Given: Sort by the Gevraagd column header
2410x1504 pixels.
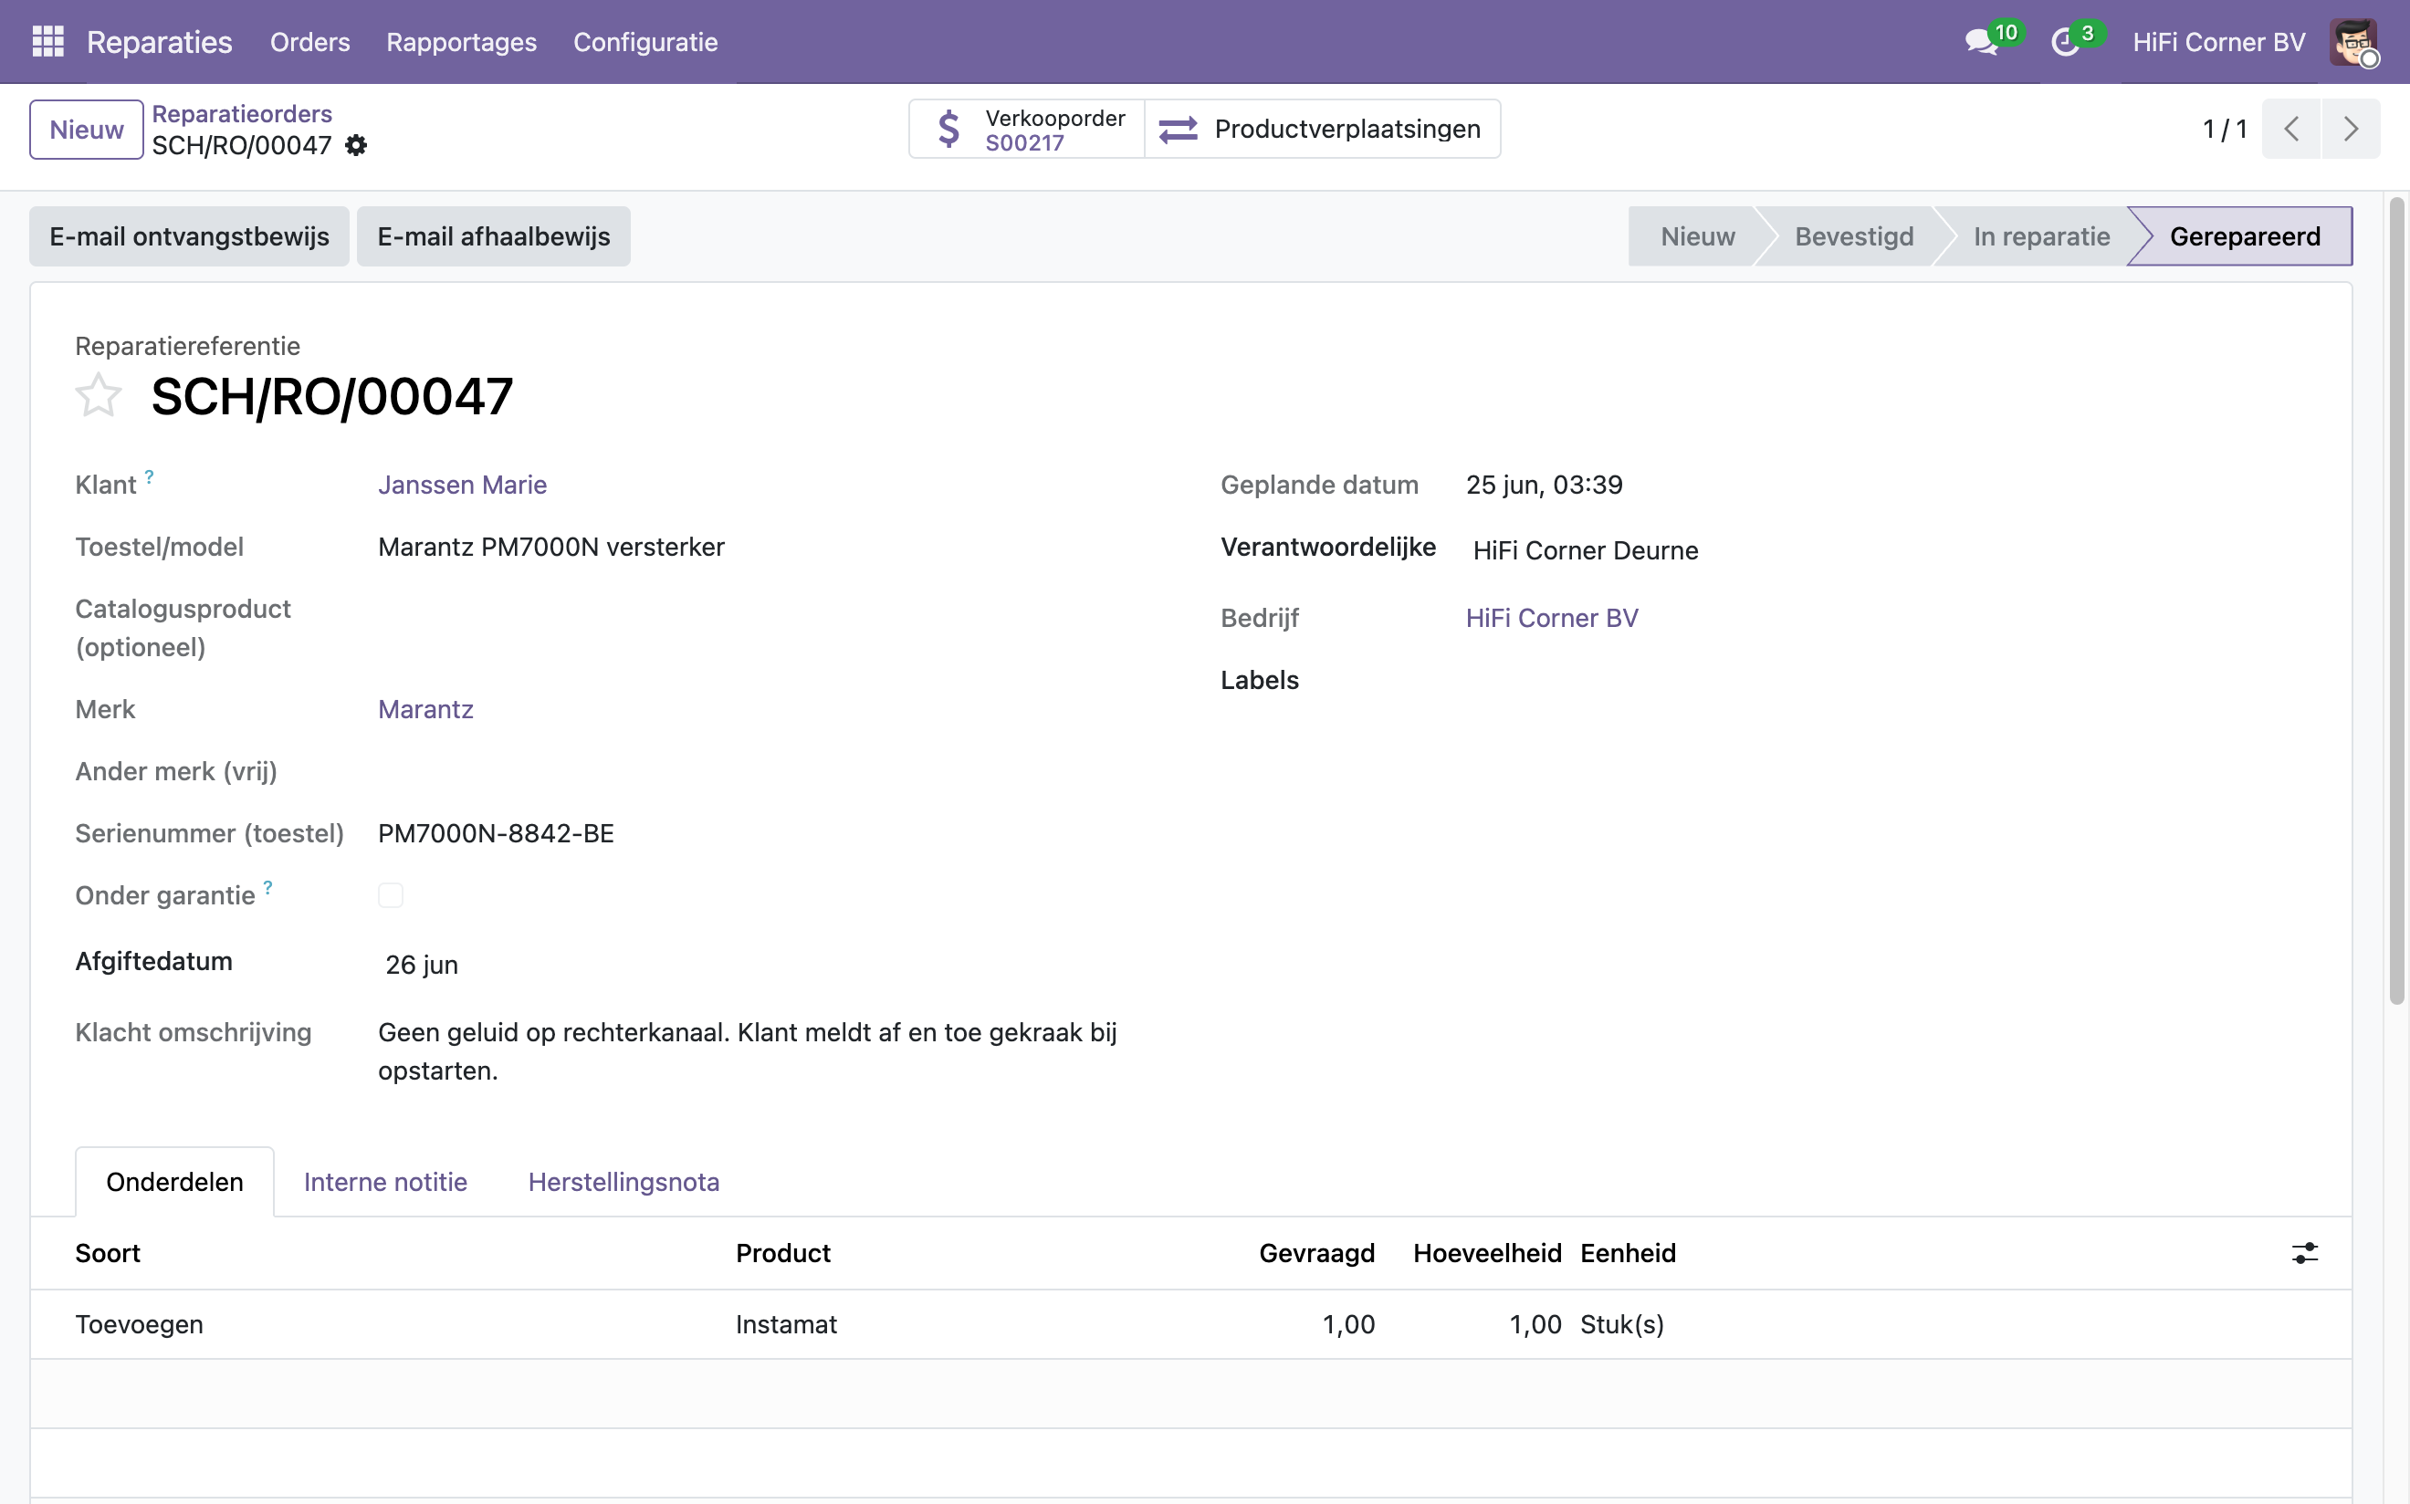Looking at the screenshot, I should point(1316,1253).
